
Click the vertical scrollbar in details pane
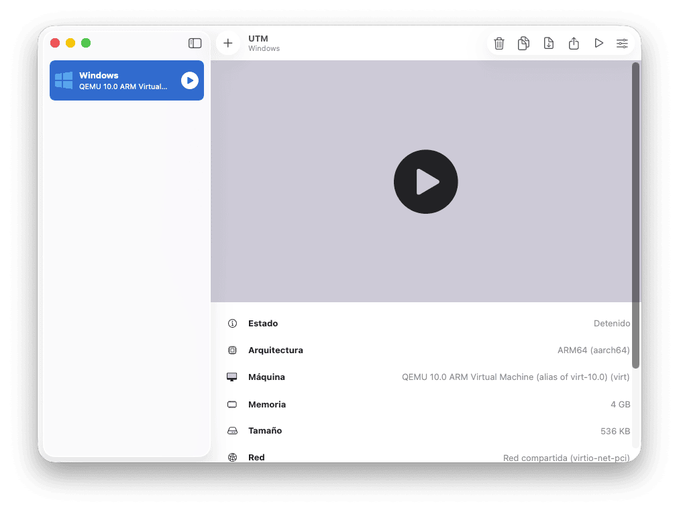(x=635, y=214)
